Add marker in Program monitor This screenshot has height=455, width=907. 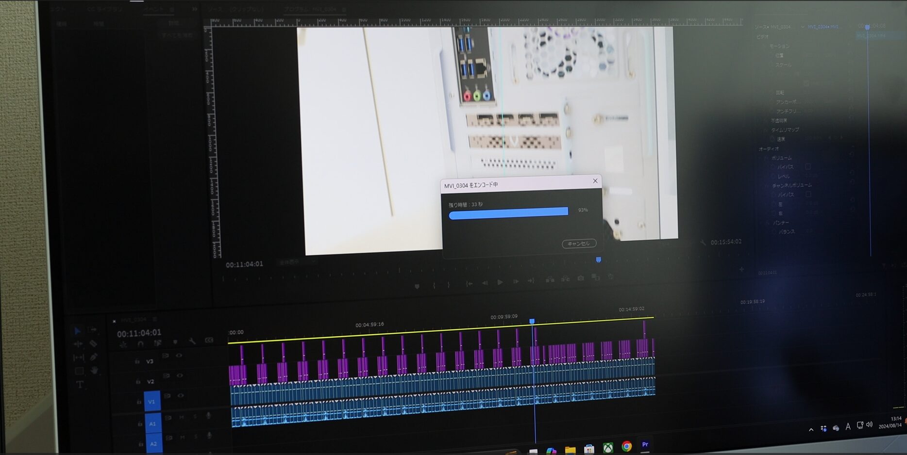[417, 286]
